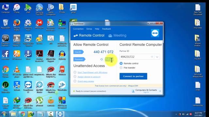Screen dimensions: 209x117
Task: Click the Start TeamViewer with Windows link
Action: point(92,72)
